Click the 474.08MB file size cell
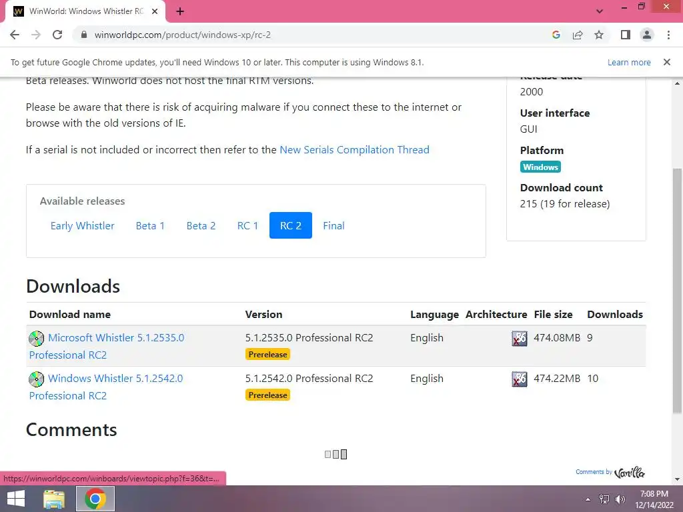Viewport: 683px width, 512px height. [x=557, y=338]
